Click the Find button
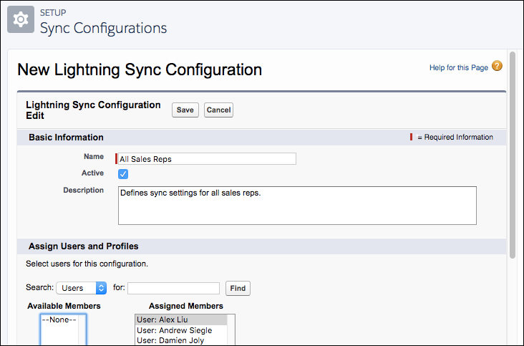The width and height of the screenshot is (524, 346). click(x=238, y=288)
